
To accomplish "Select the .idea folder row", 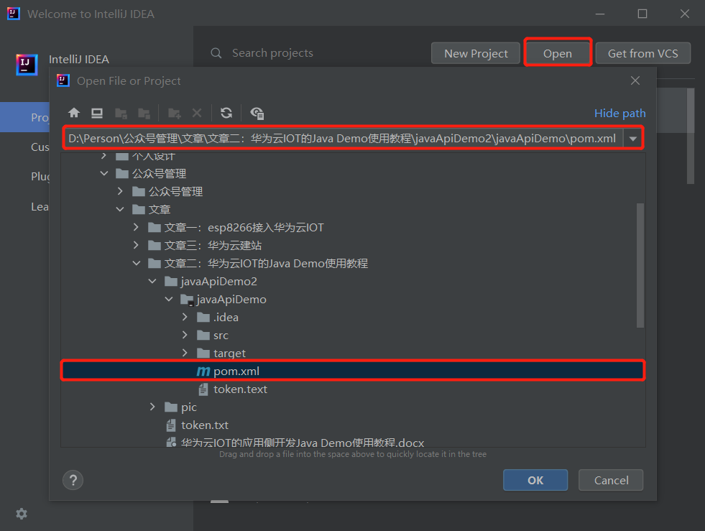I will pyautogui.click(x=353, y=318).
